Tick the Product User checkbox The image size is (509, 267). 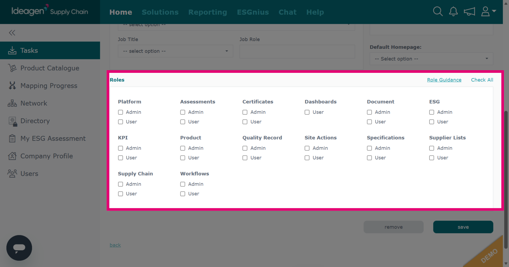[183, 158]
